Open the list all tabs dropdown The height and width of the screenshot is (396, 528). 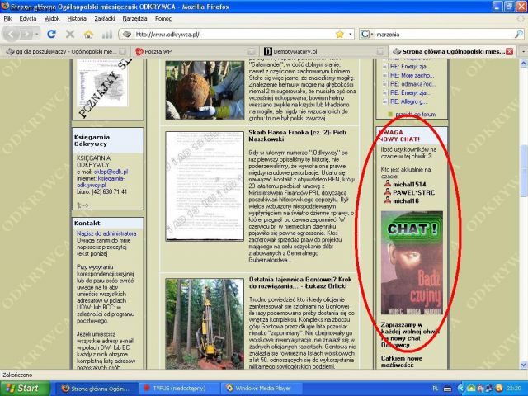click(x=523, y=51)
